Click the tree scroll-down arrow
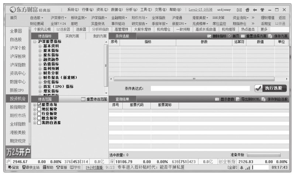This screenshot has height=175, width=294. 106,93
